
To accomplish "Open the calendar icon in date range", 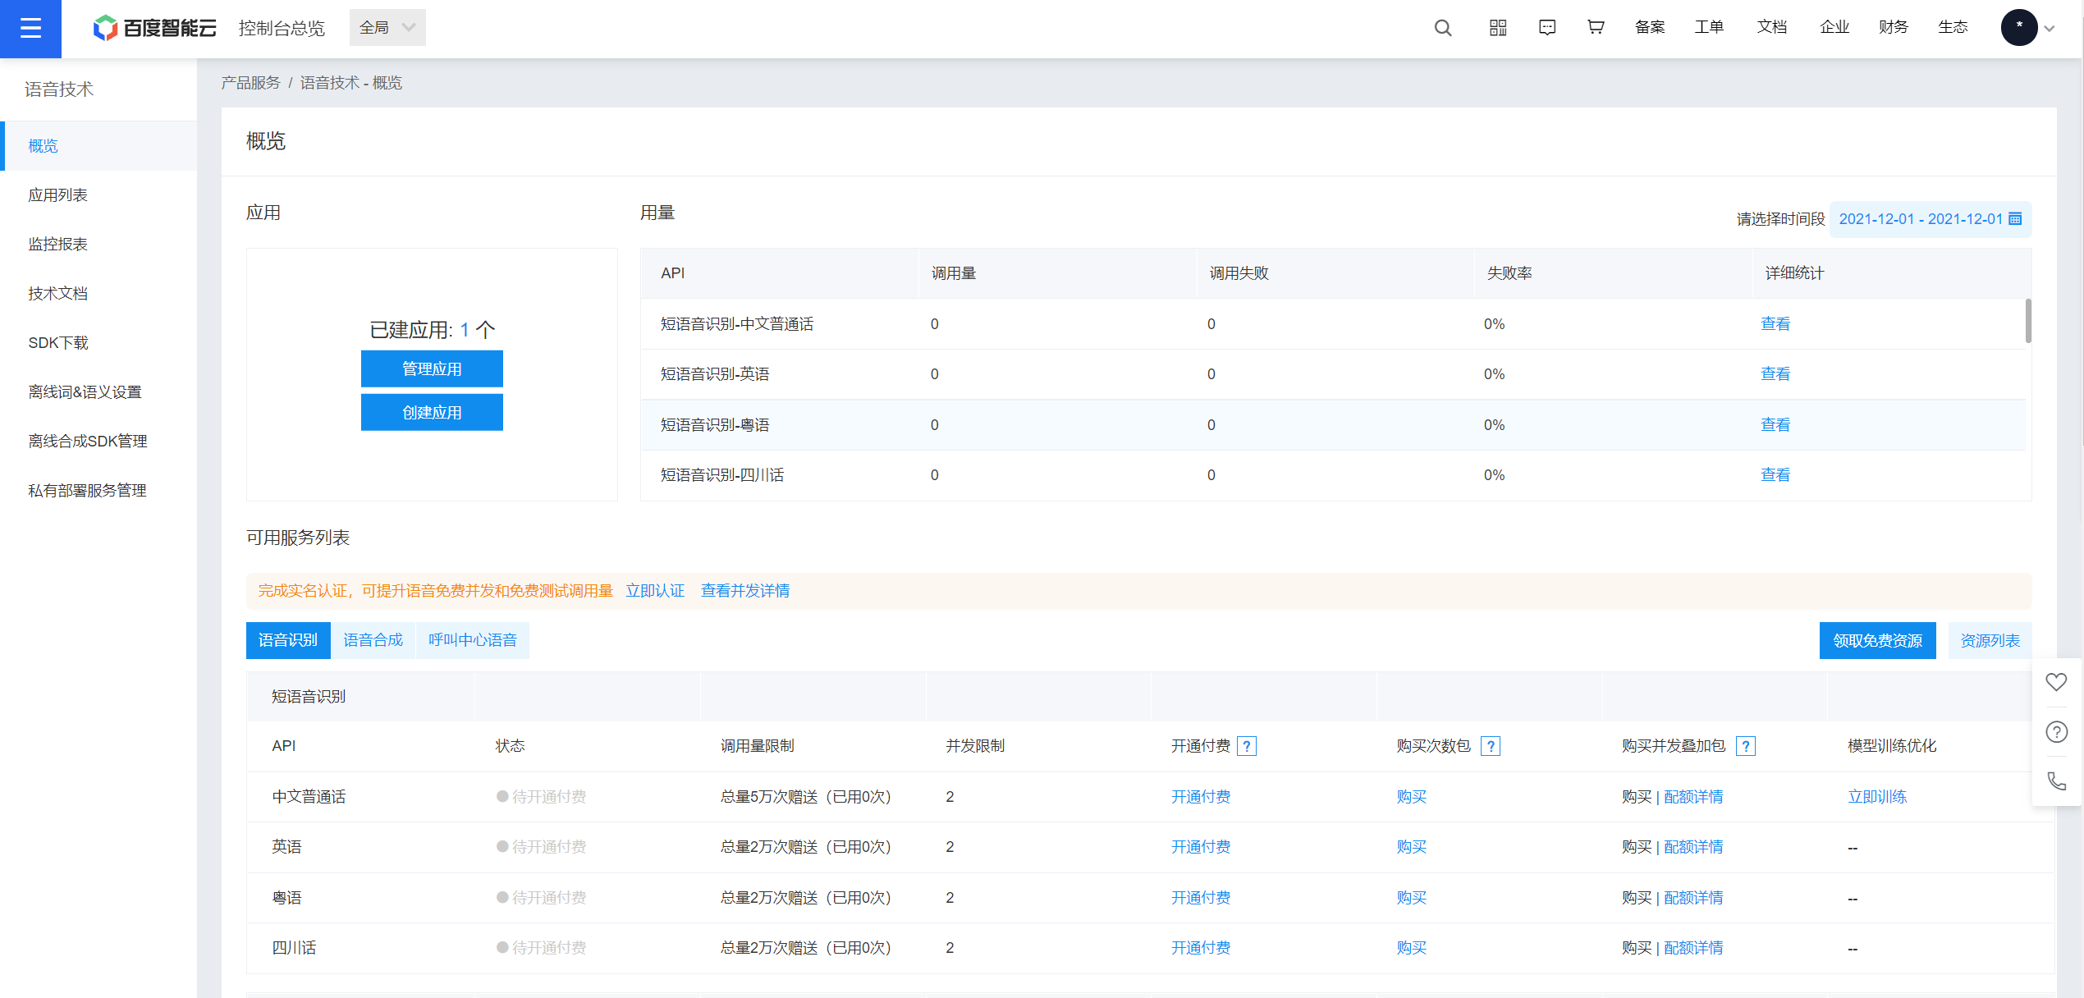I will (2015, 219).
